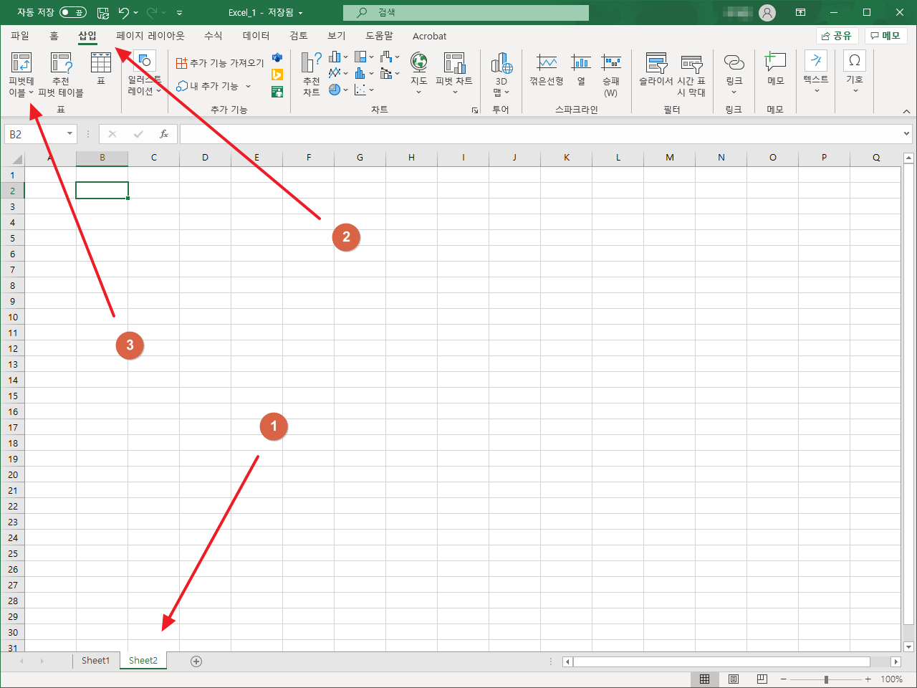Insert a scatter or bubble chart

(x=364, y=90)
